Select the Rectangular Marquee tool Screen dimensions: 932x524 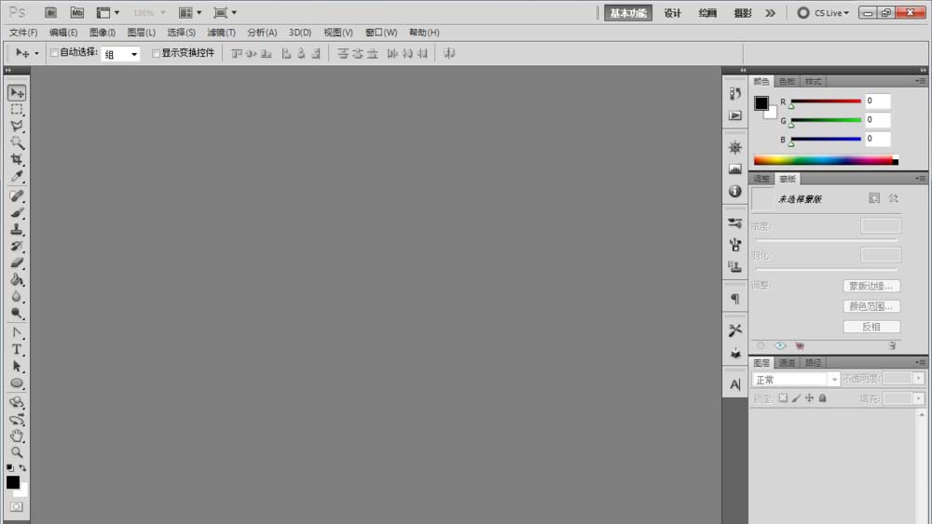tap(17, 109)
